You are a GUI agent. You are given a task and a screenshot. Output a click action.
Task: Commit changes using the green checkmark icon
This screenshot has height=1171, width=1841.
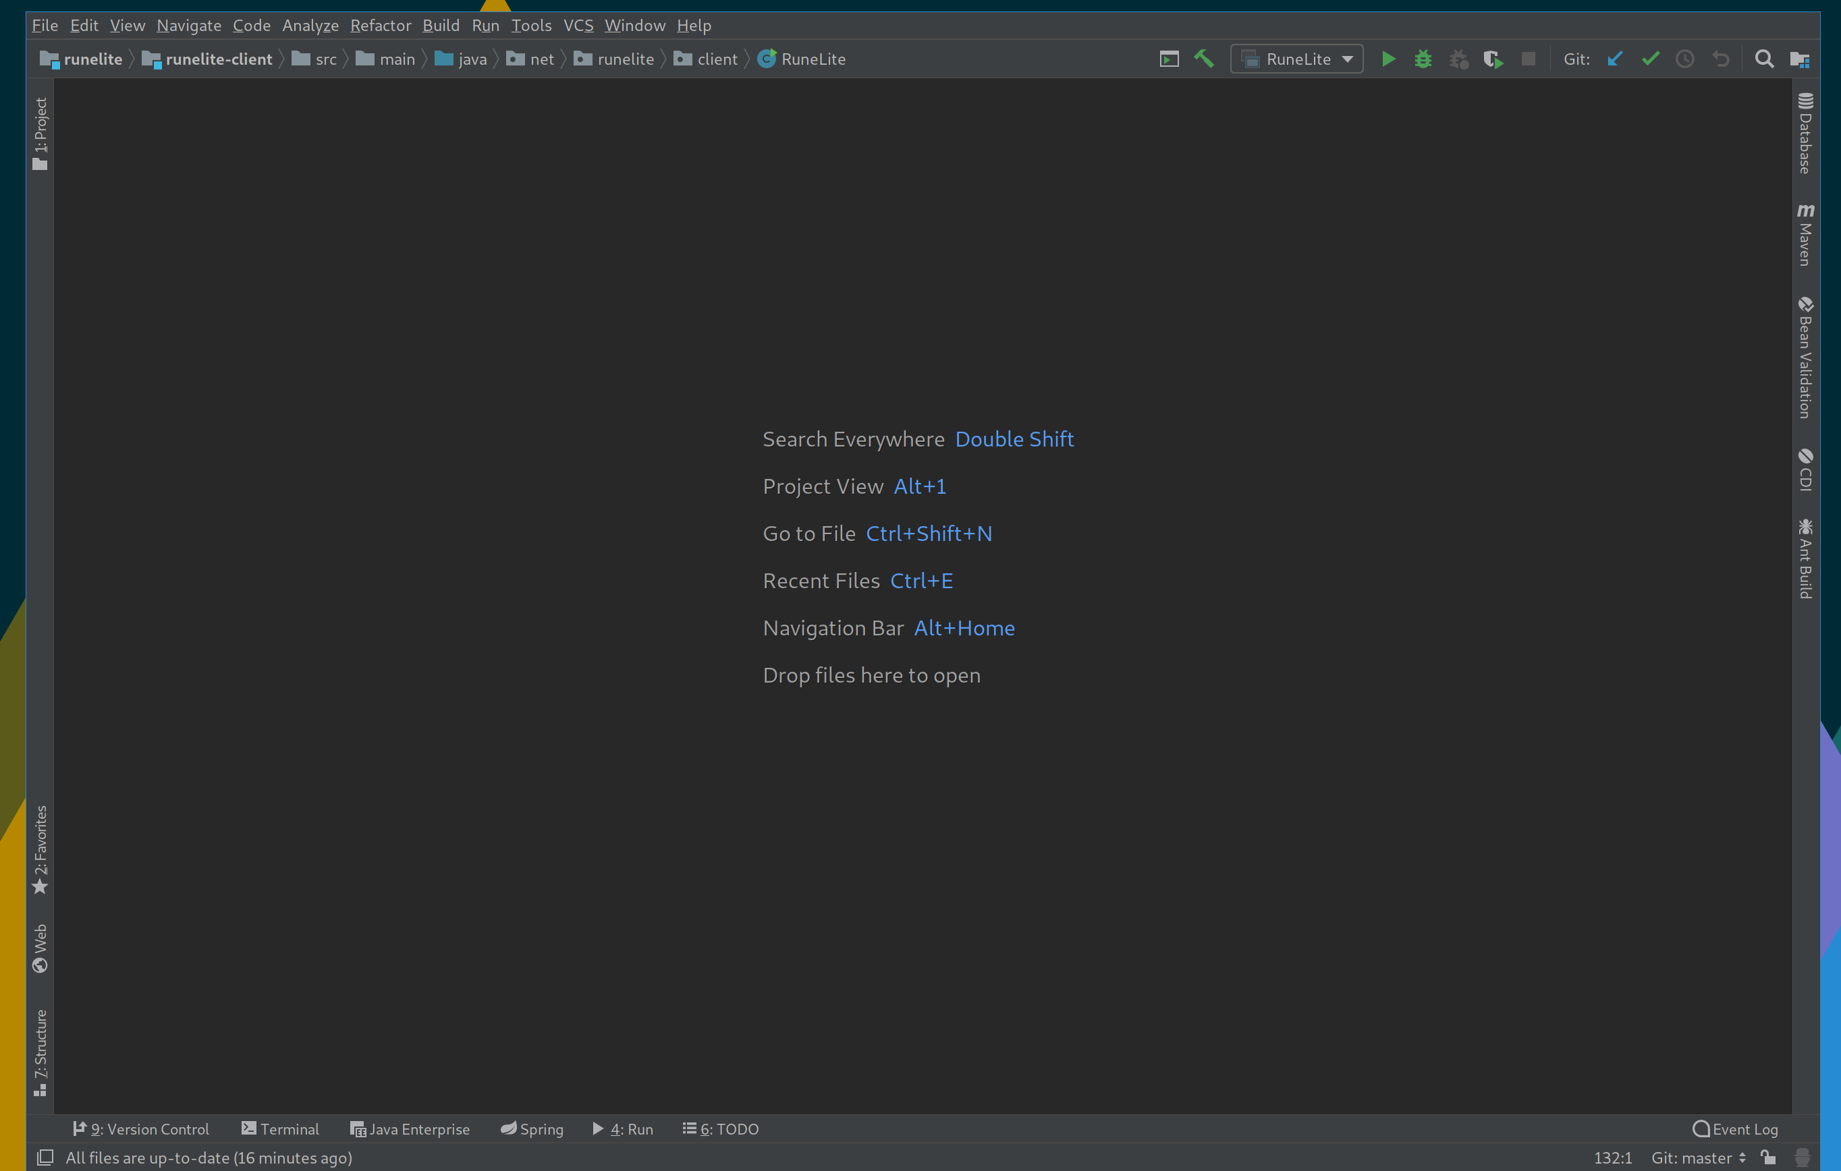point(1651,59)
